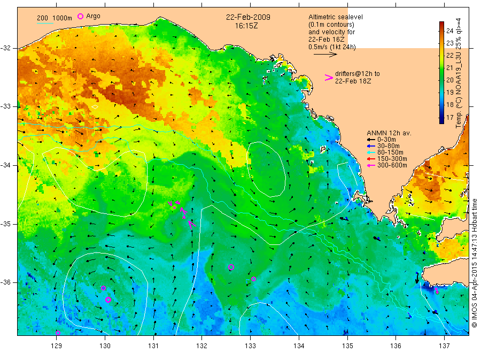Click the magenta 300-600m ANMN legend arrow
The height and width of the screenshot is (353, 481).
click(x=371, y=165)
